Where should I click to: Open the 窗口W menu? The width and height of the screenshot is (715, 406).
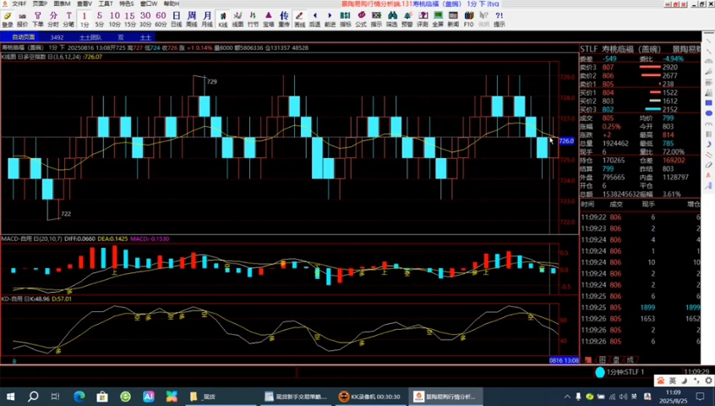coord(149,3)
